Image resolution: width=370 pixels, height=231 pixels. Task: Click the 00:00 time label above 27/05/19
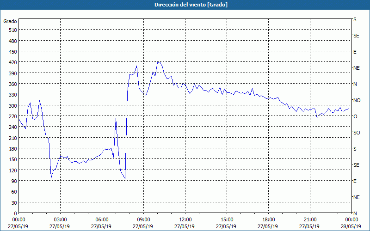click(x=18, y=220)
